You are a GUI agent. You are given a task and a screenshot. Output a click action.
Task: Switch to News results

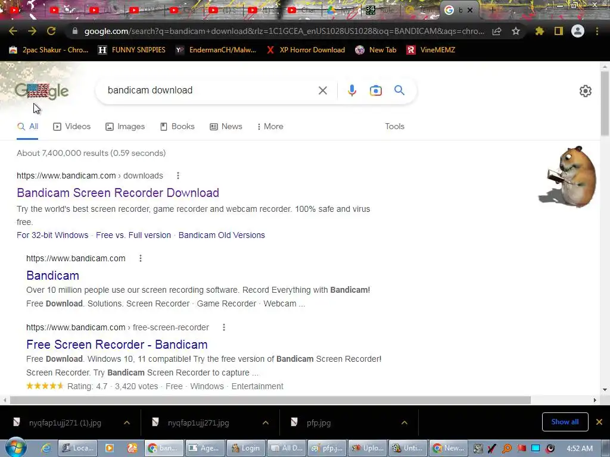click(x=226, y=127)
